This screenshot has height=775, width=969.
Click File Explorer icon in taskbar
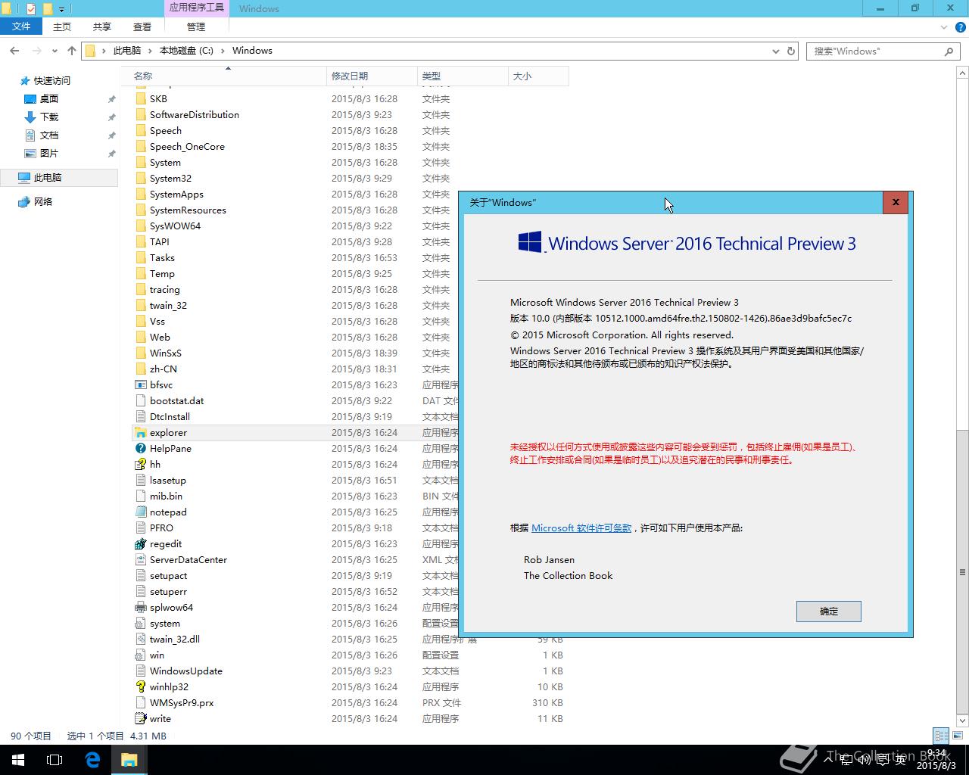tap(129, 760)
